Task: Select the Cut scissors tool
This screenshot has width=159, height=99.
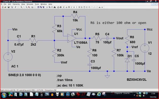Action: pos(47,7)
